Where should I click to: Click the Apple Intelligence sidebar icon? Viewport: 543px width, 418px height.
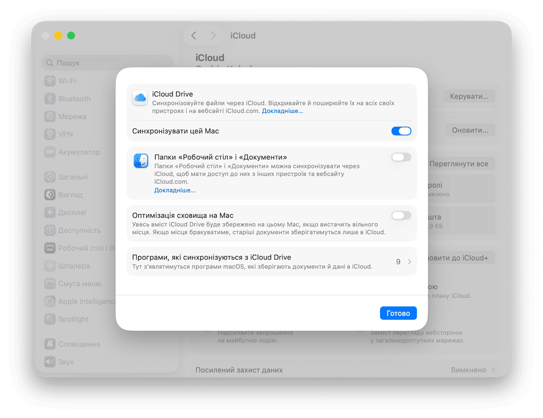coord(50,301)
